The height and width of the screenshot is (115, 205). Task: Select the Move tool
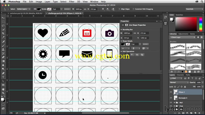tap(3, 18)
